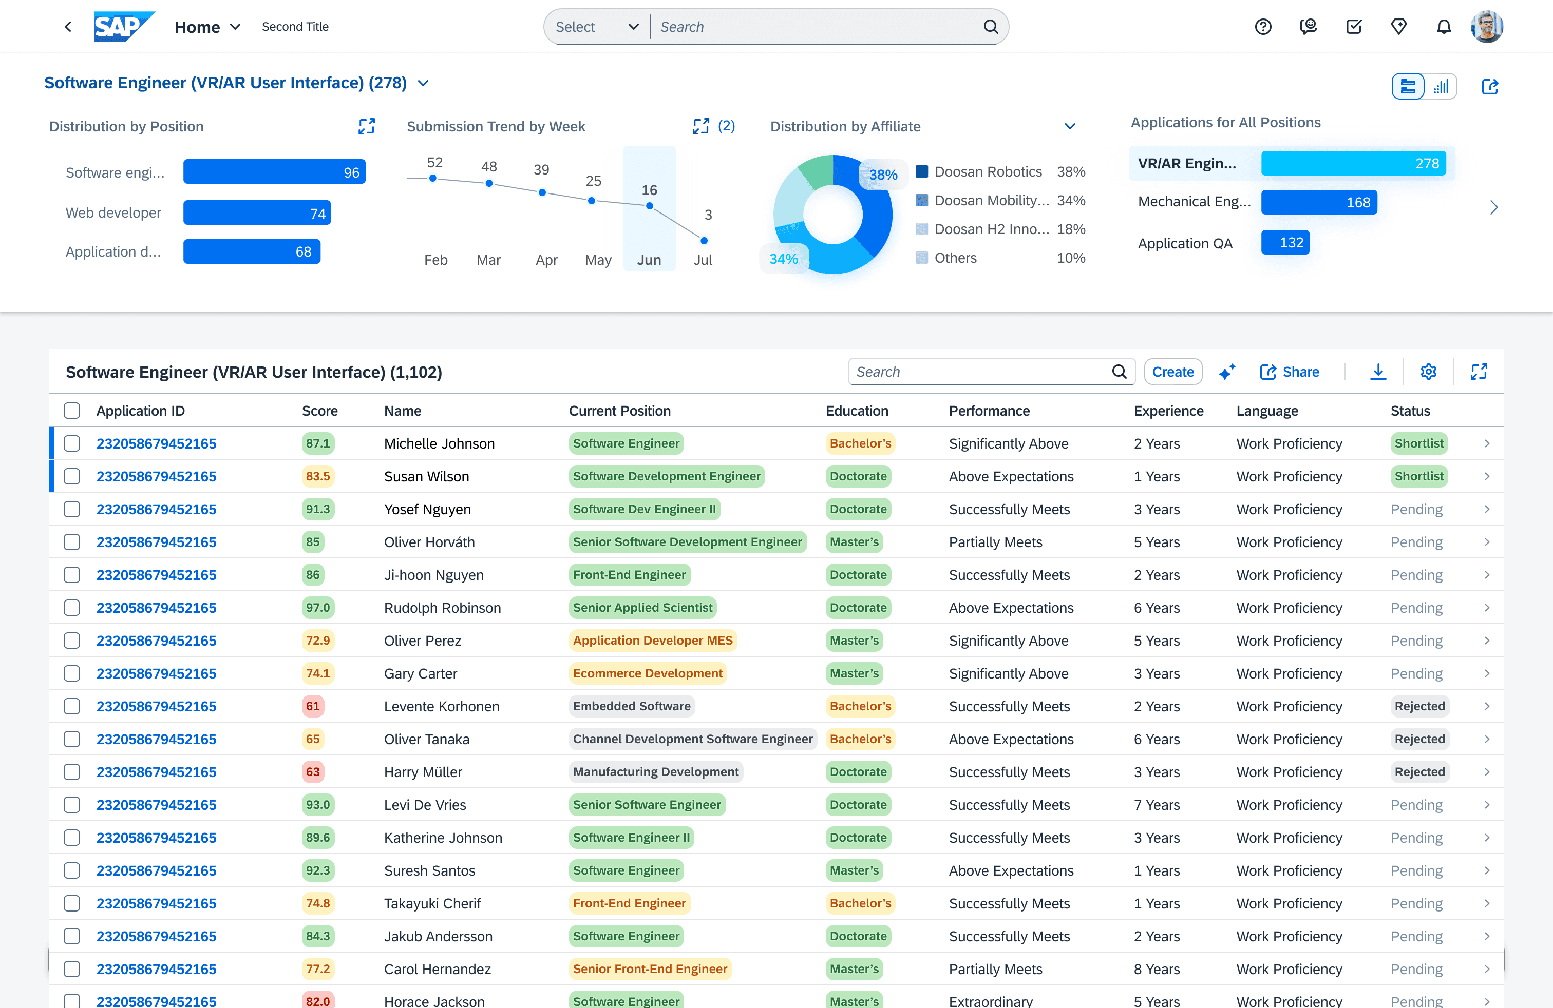Image resolution: width=1553 pixels, height=1008 pixels.
Task: Click the back arrow next to SAP logo
Action: (x=68, y=27)
